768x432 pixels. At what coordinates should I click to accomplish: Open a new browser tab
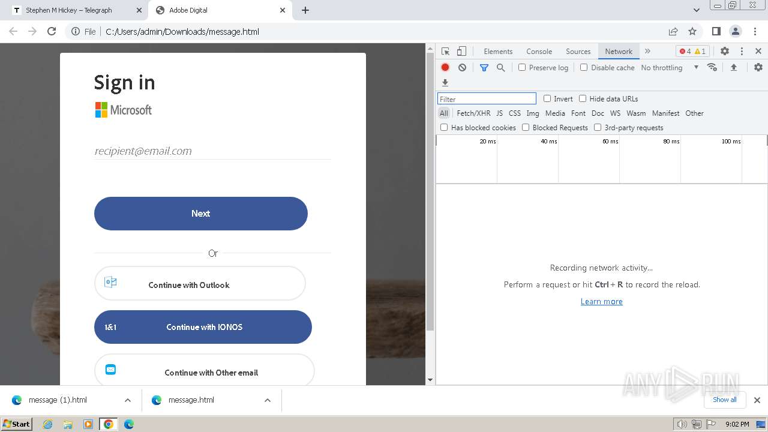coord(305,10)
